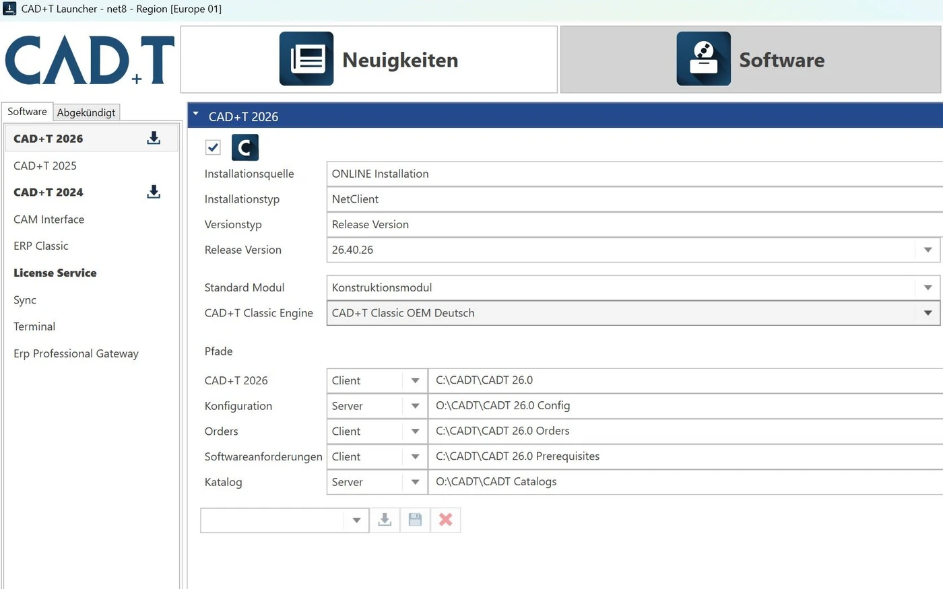This screenshot has width=943, height=589.
Task: Click the Konfiguration label
Action: (x=238, y=406)
